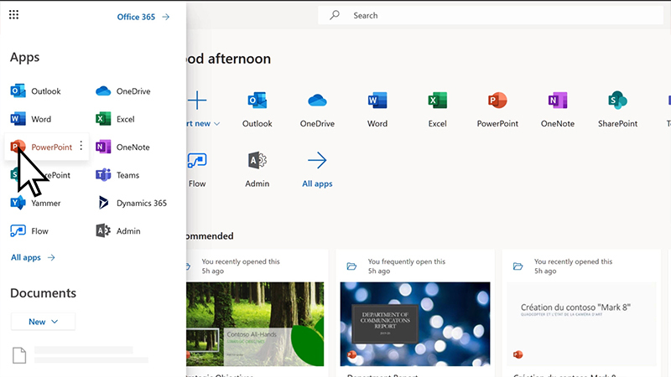Image resolution: width=671 pixels, height=377 pixels.
Task: Launch Teams from the Apps panel
Action: (x=117, y=175)
